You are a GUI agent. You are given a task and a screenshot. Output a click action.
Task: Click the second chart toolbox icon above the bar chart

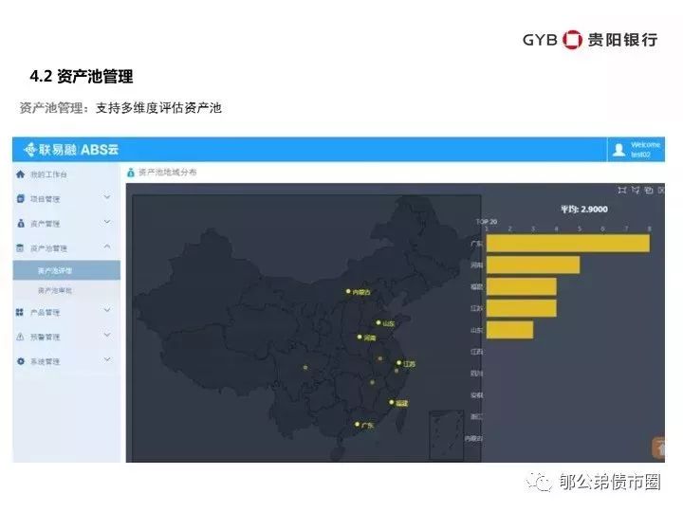636,190
